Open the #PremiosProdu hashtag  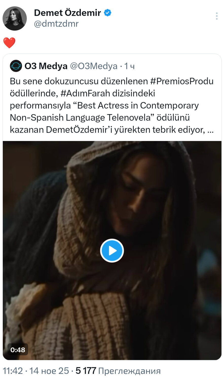coord(182,81)
